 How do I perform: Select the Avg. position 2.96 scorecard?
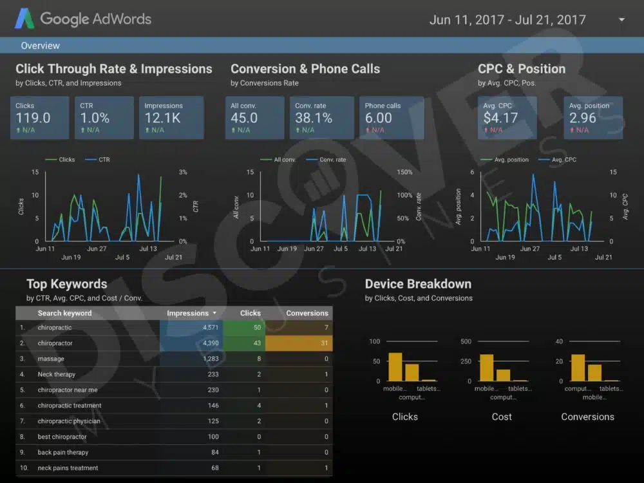[593, 118]
